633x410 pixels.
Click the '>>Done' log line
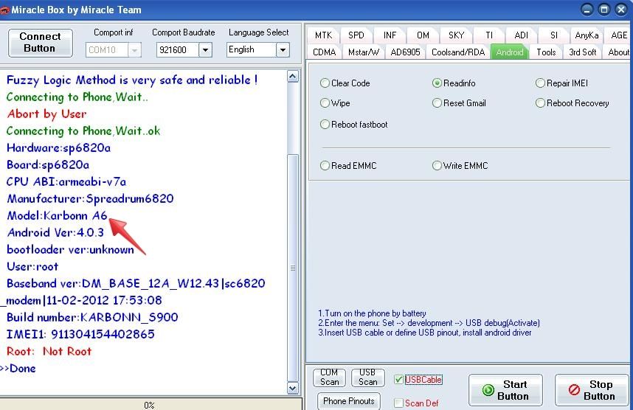(x=18, y=369)
